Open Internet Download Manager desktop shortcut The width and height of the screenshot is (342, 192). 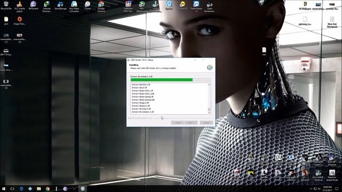46,6
